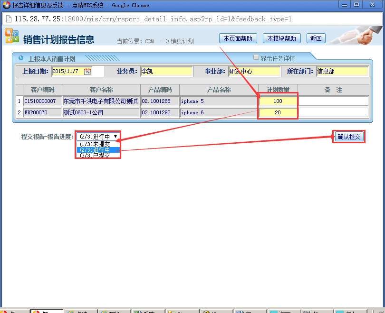Open the calendar picker beside report date
385x313 pixels.
pyautogui.click(x=87, y=72)
